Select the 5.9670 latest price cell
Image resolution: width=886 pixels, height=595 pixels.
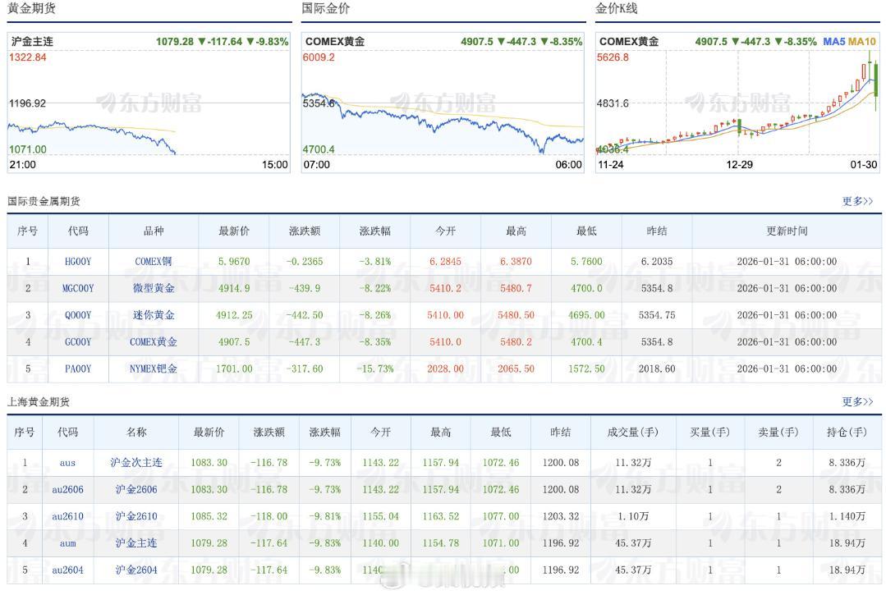pos(234,261)
